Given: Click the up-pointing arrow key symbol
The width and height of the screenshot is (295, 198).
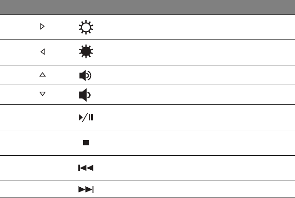Looking at the screenshot, I should point(42,75).
